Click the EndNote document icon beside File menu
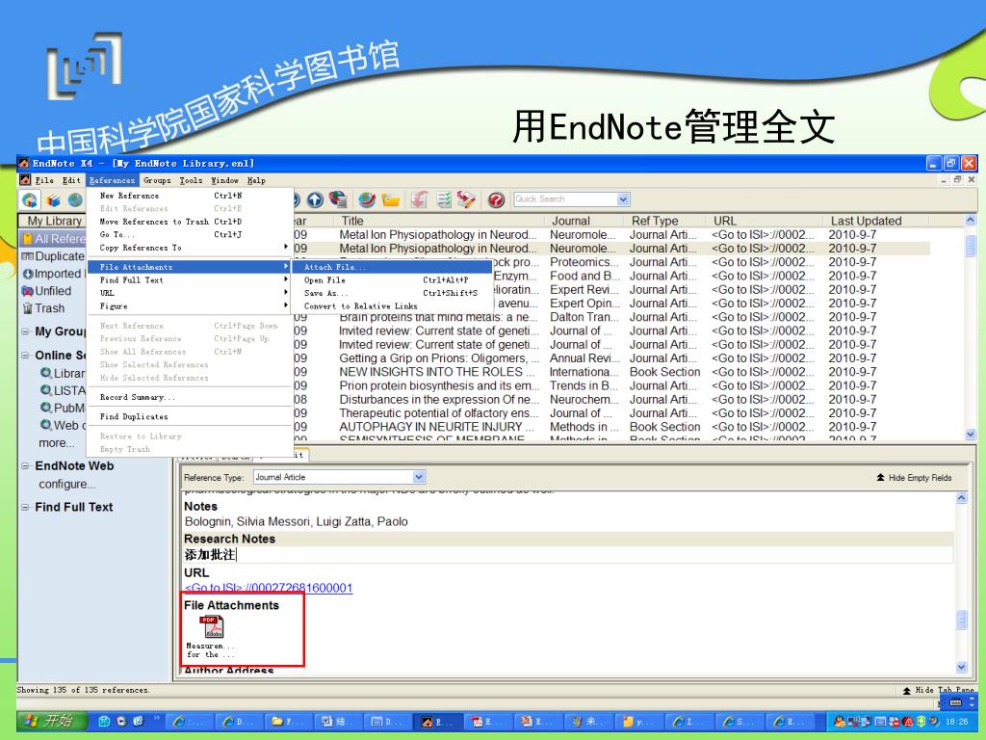The width and height of the screenshot is (986, 740). click(x=25, y=180)
